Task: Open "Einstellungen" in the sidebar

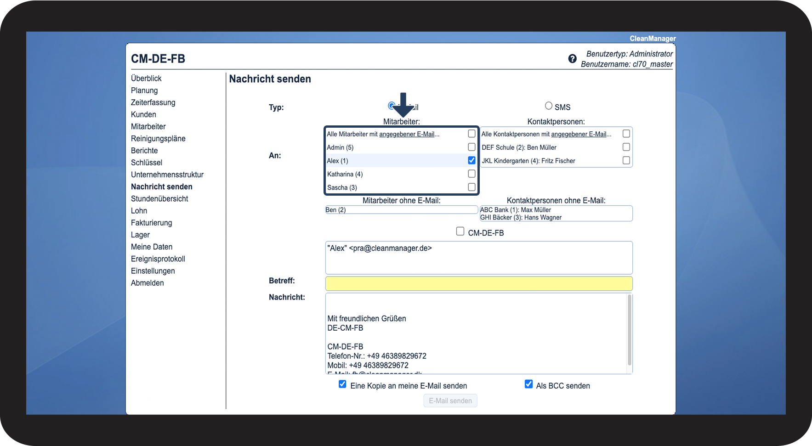Action: [153, 271]
